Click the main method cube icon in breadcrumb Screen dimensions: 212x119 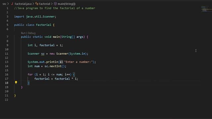point(55,4)
